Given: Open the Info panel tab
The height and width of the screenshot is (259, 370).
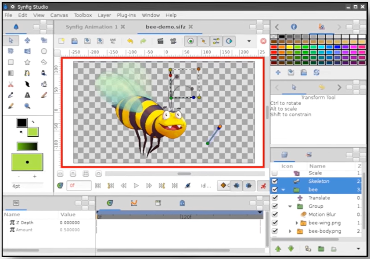Looking at the screenshot, I should click(x=294, y=27).
